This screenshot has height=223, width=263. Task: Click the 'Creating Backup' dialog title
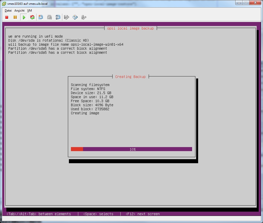coord(130,77)
